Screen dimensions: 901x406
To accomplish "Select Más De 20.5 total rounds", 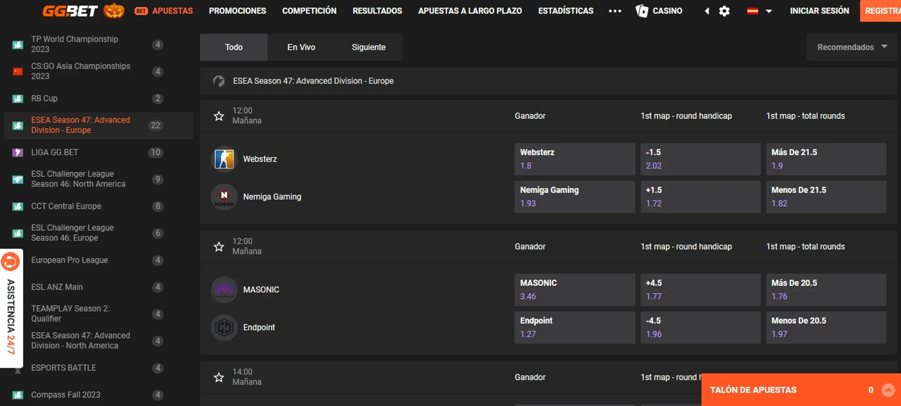I will point(826,290).
